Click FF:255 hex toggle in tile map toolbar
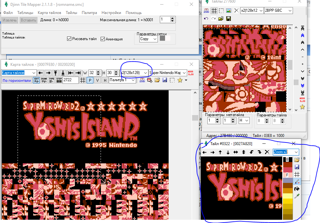The height and width of the screenshot is (223, 320). 142,80
